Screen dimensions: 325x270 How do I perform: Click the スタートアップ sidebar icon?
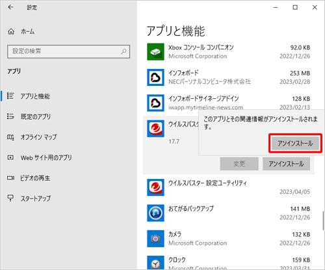[x=10, y=198]
